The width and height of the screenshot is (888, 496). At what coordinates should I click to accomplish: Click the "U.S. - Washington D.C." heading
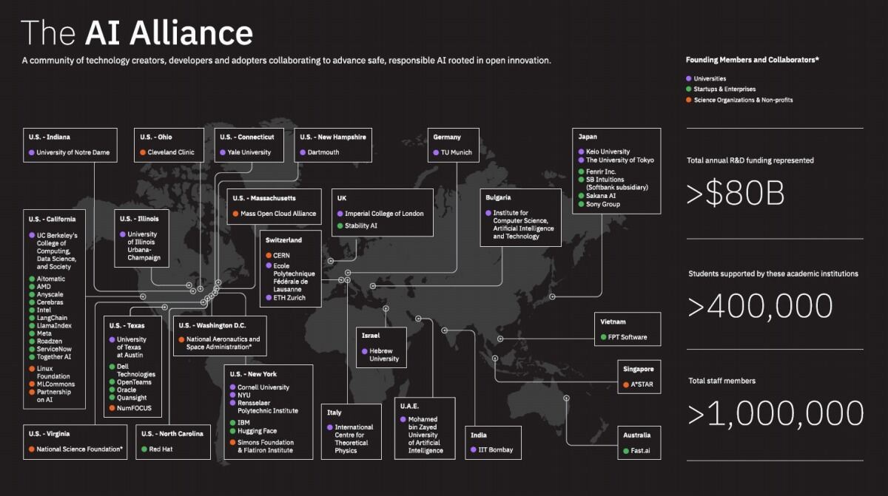click(212, 325)
